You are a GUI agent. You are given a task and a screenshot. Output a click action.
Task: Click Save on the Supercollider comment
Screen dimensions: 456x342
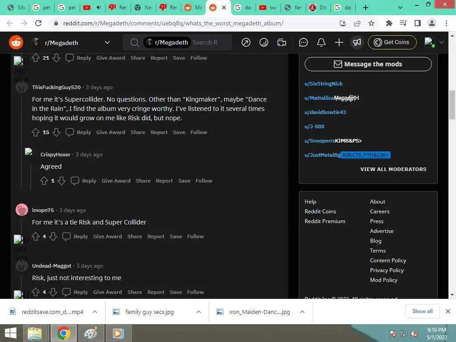pyautogui.click(x=179, y=132)
